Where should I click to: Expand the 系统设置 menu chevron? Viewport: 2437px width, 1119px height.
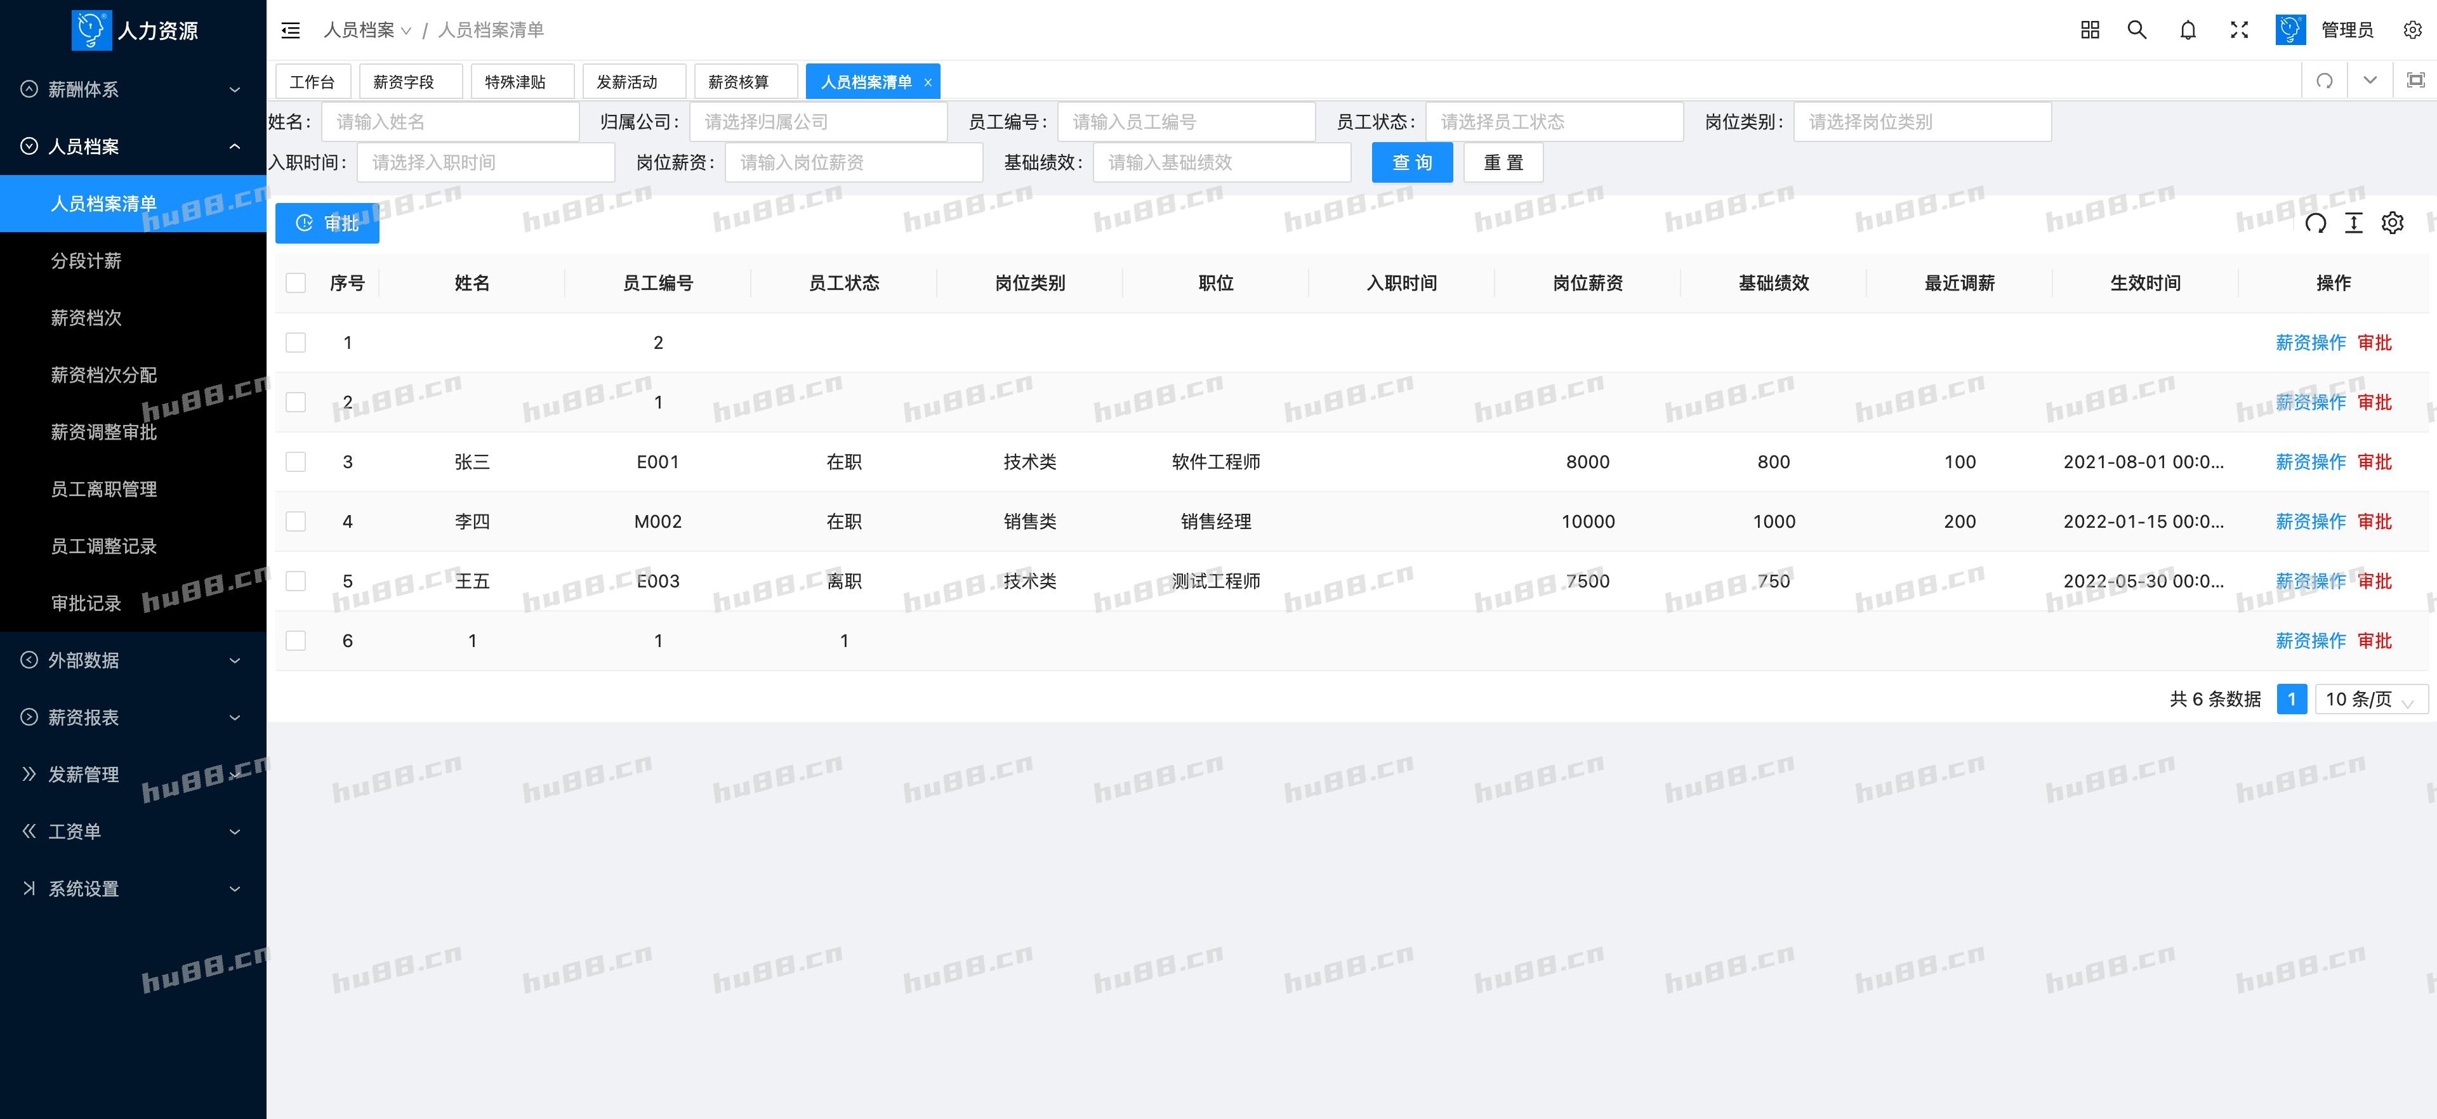(235, 889)
